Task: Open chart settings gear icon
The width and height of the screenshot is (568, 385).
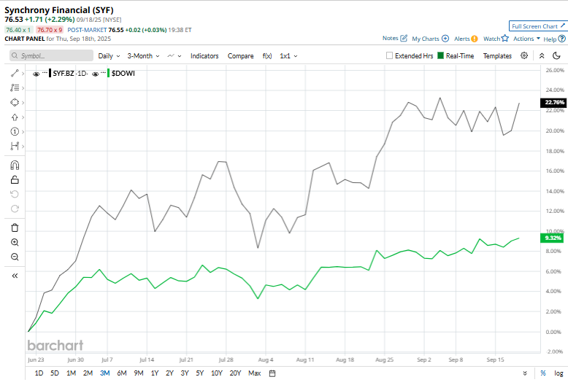Action: (x=524, y=55)
